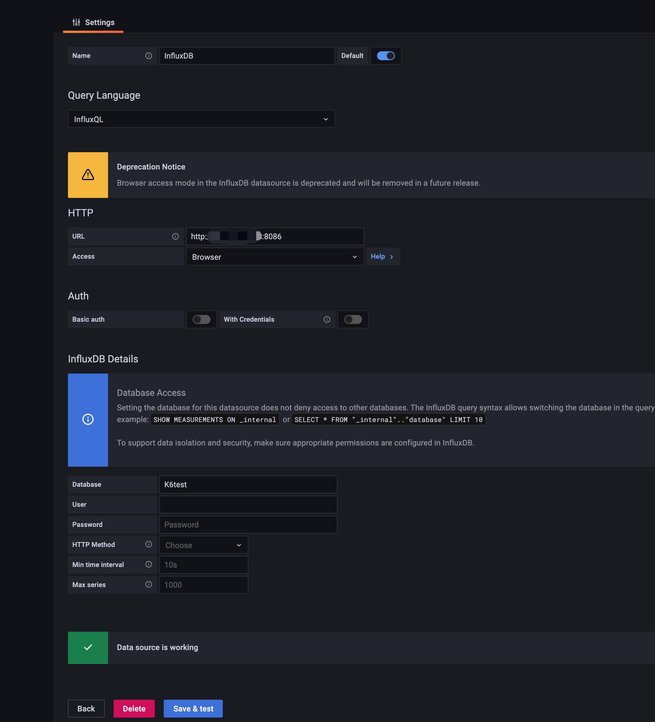
Task: Edit the Name field containing InfluxDB
Action: (x=247, y=56)
